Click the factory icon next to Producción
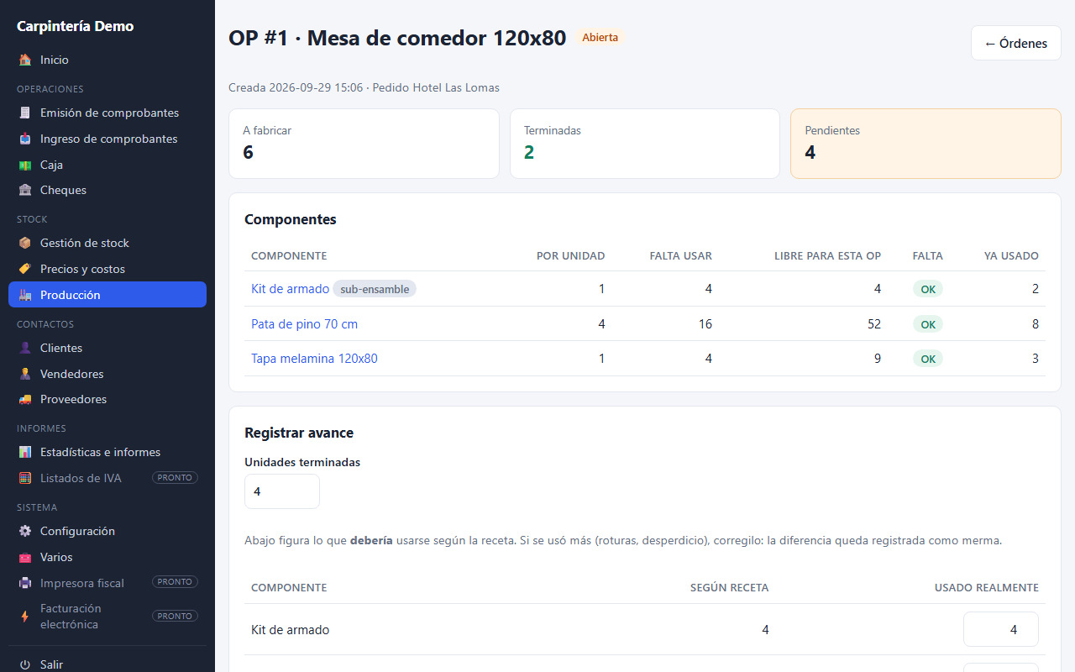1075x672 pixels. coord(25,295)
